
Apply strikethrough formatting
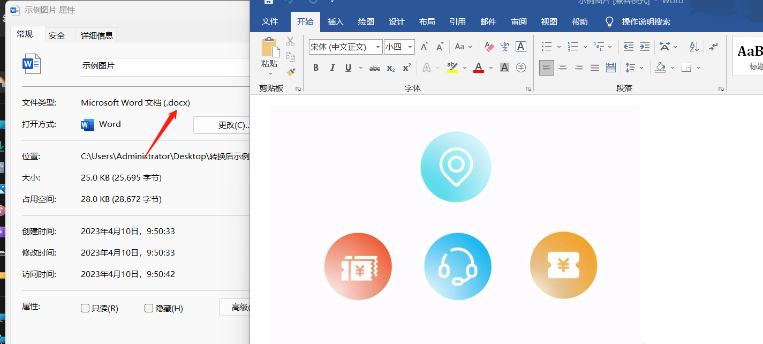tap(375, 68)
